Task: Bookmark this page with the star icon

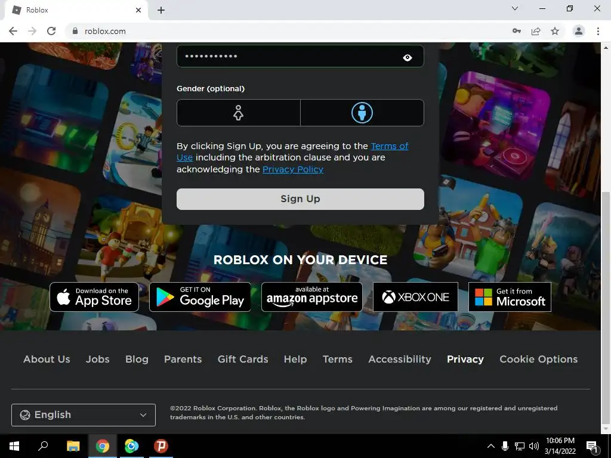Action: (x=555, y=31)
